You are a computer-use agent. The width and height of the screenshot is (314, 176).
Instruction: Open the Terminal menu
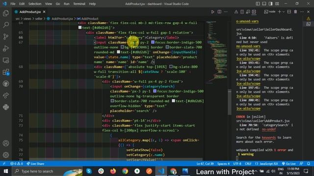tap(79, 4)
